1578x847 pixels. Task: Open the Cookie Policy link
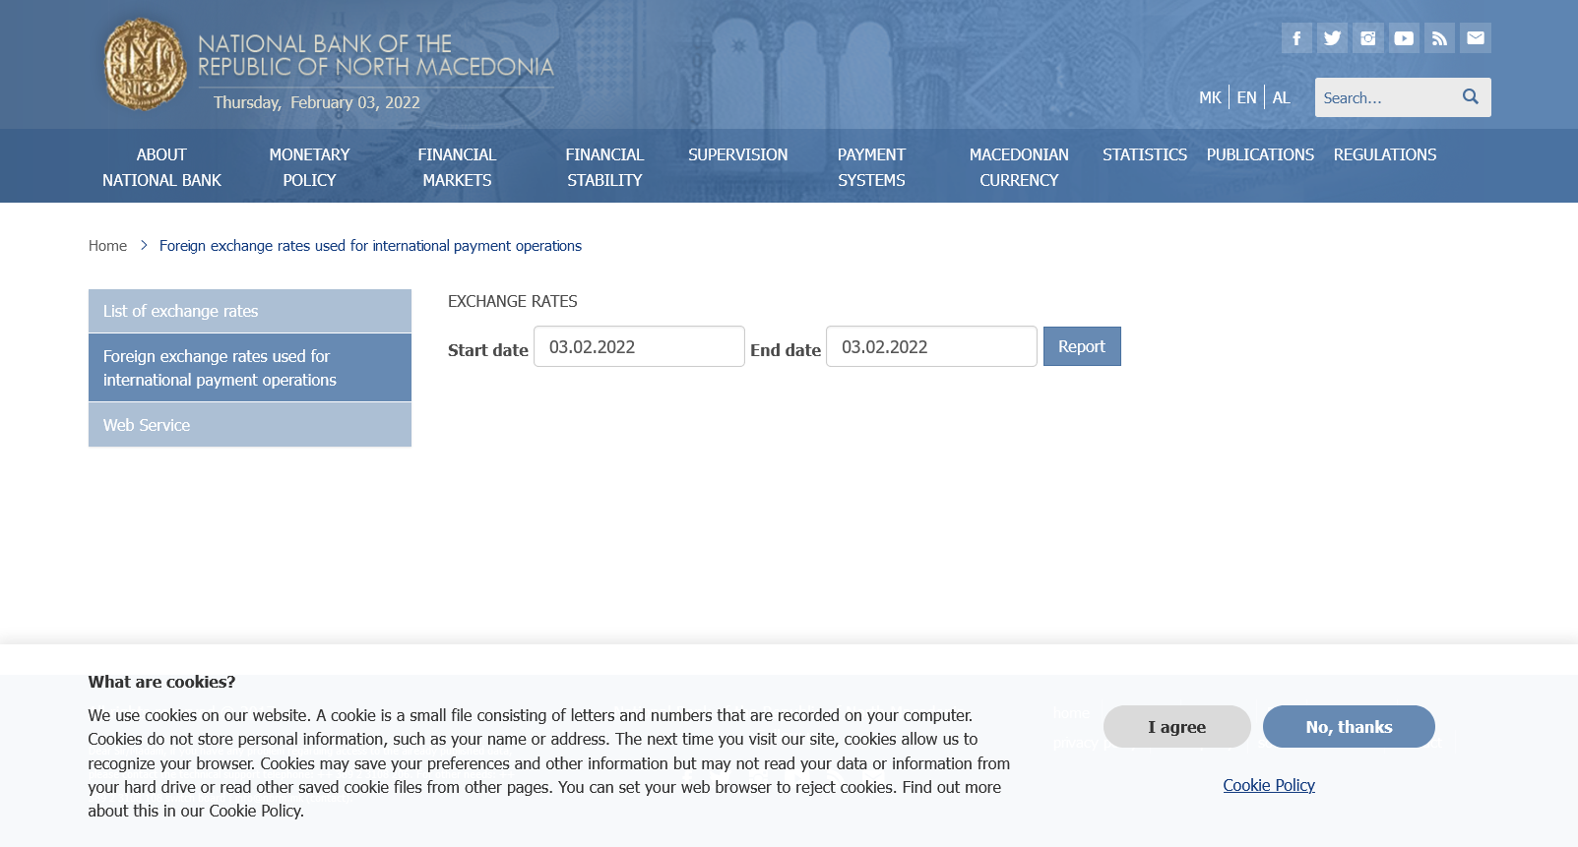(1268, 785)
